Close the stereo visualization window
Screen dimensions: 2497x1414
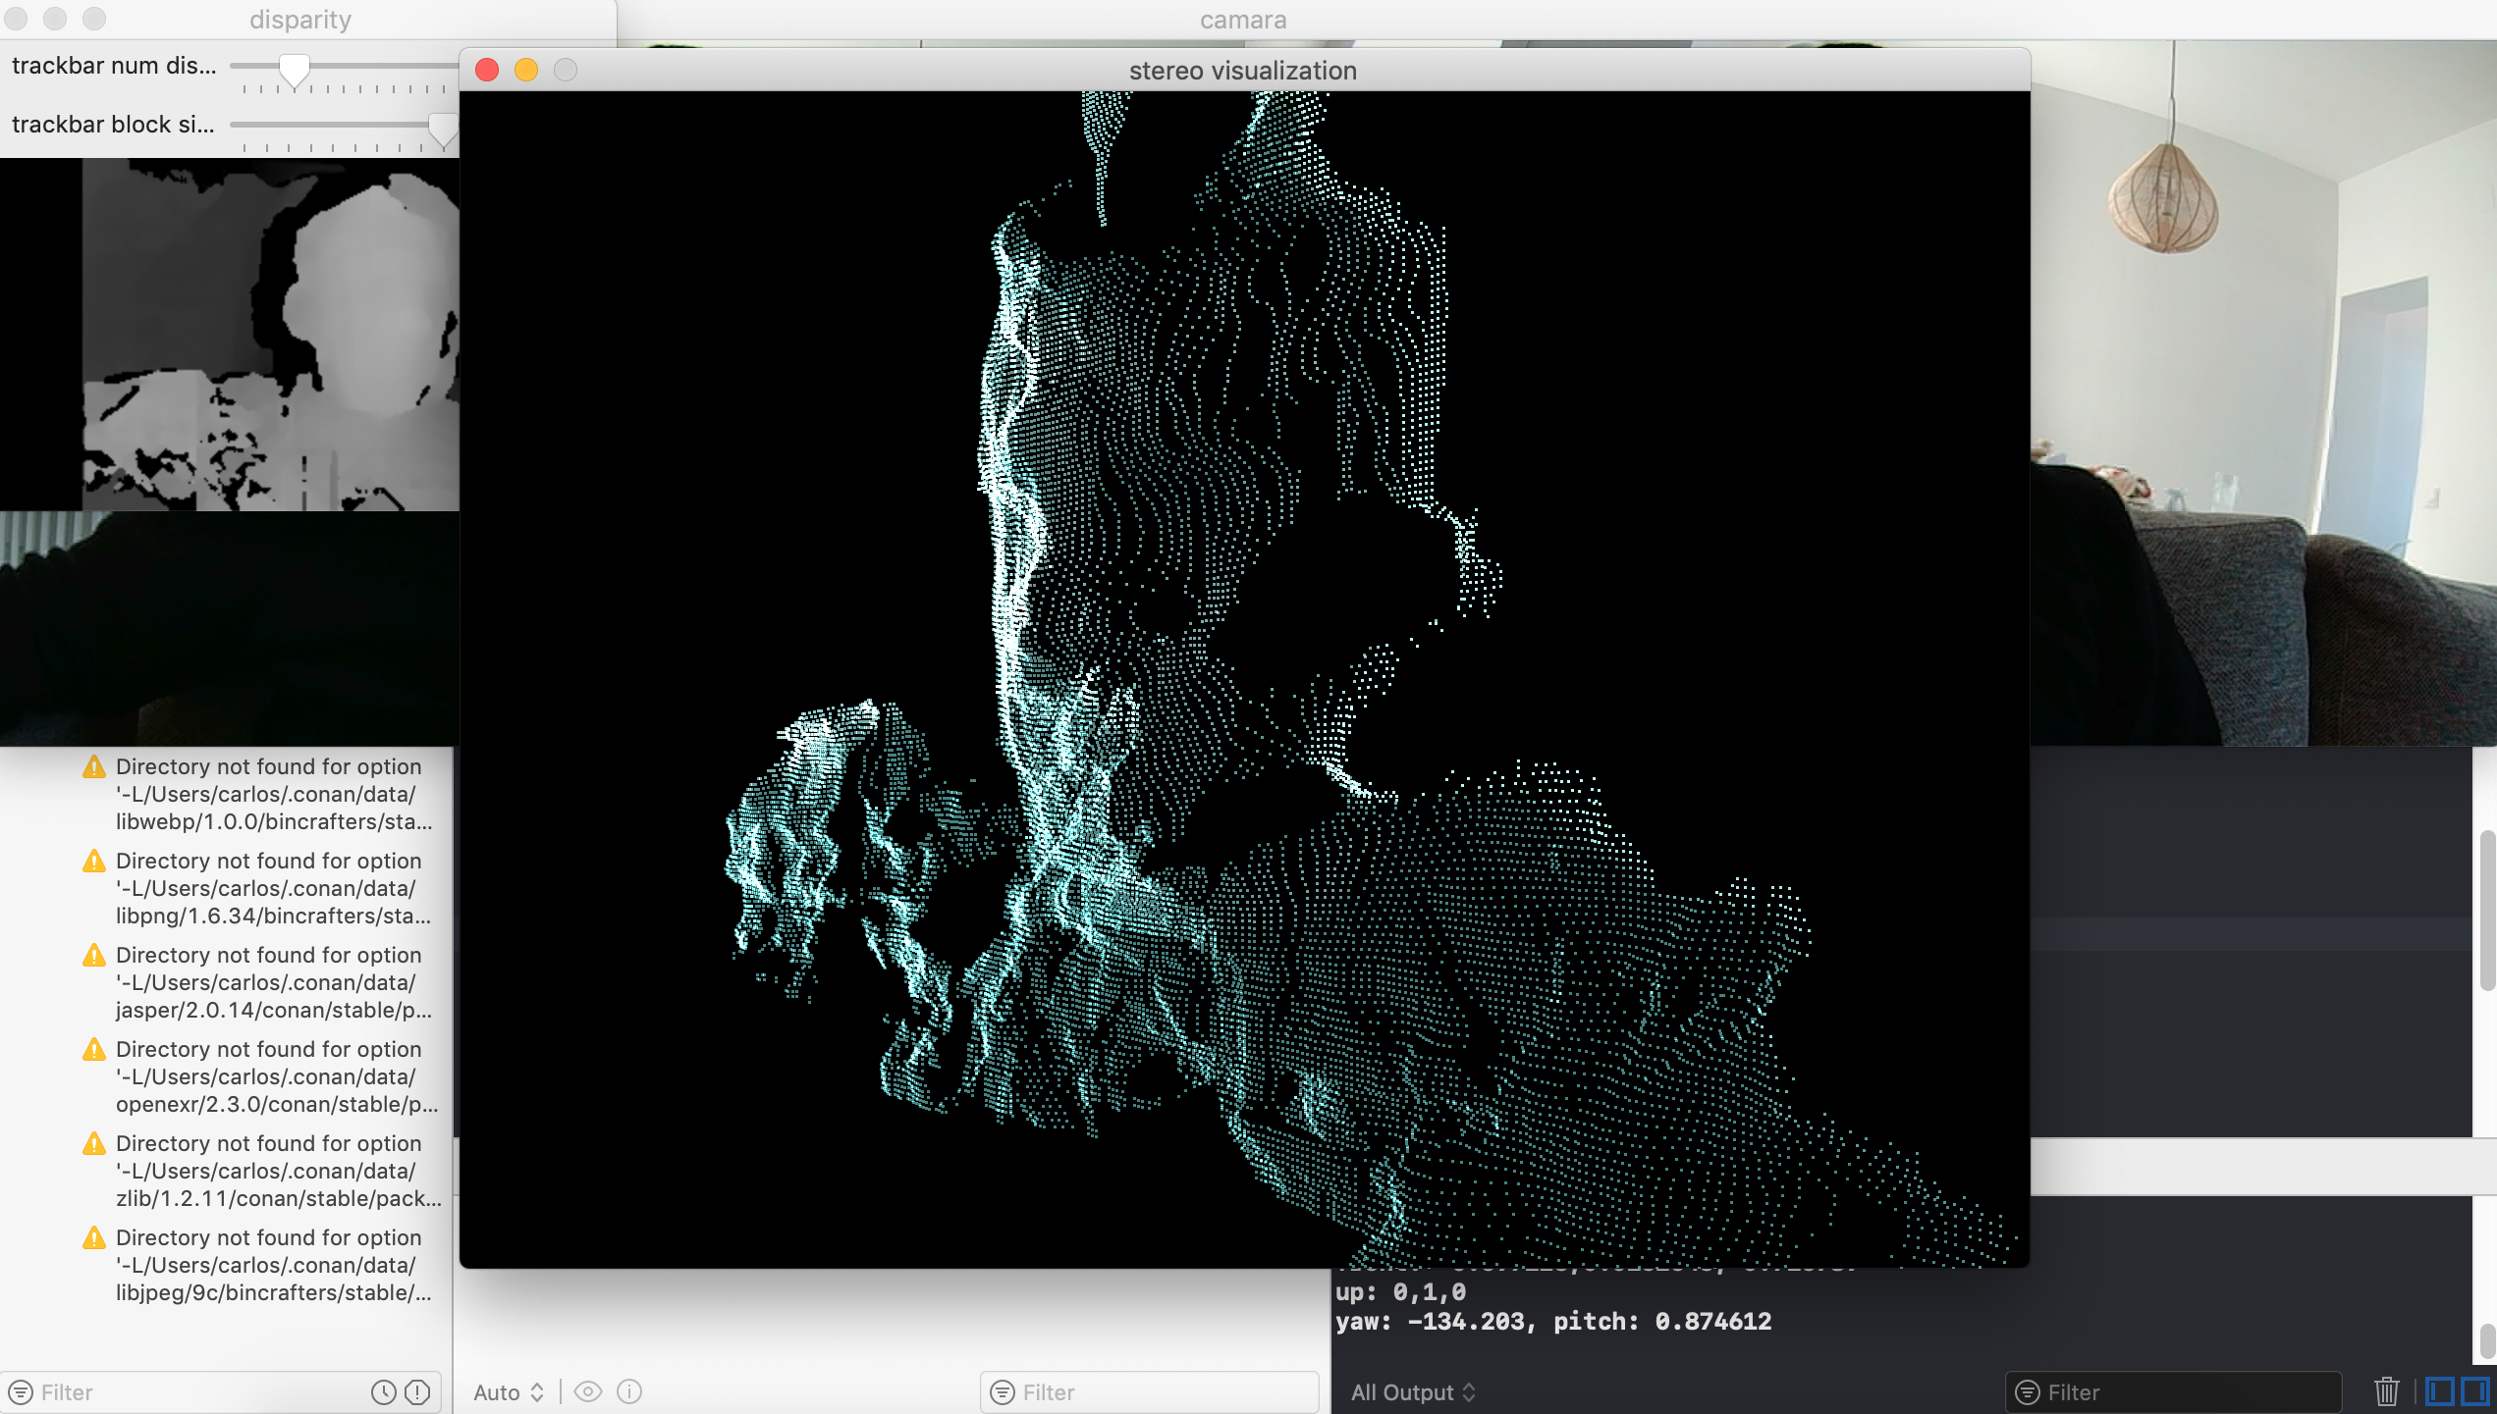click(x=487, y=70)
